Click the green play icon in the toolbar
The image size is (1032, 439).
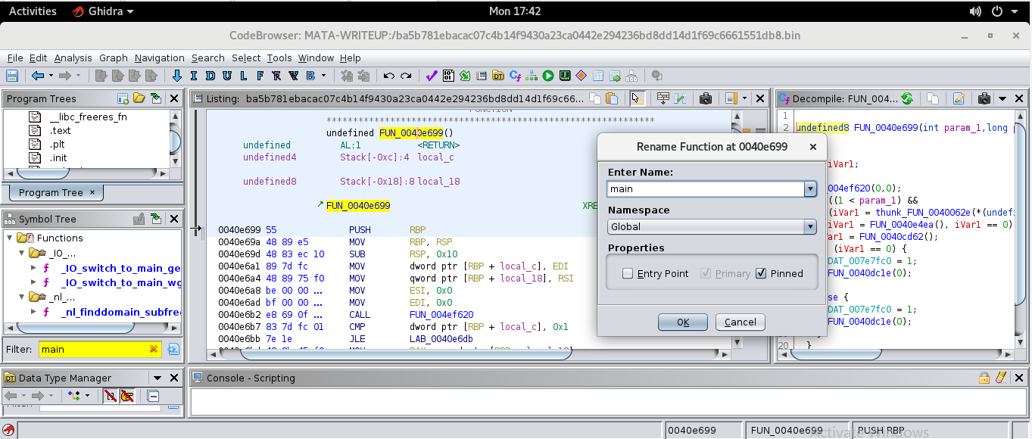[548, 76]
